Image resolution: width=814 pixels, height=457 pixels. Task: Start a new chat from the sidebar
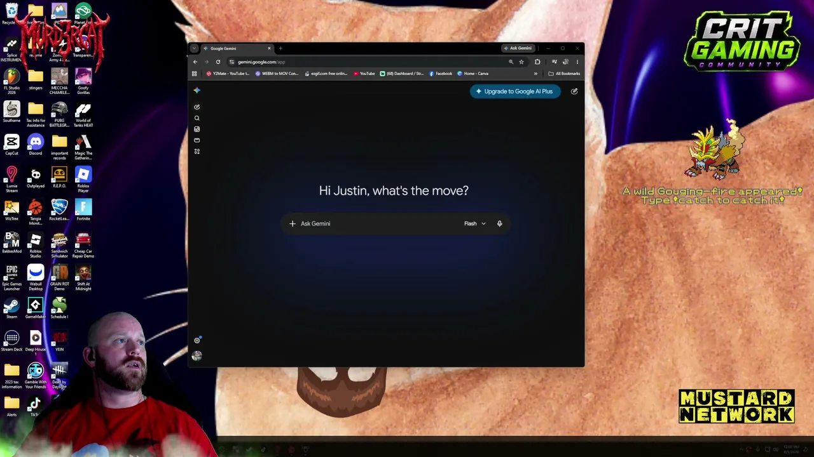pos(197,107)
